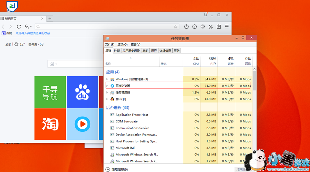Click the import bookmarks link
The width and height of the screenshot is (310, 172).
tap(33, 33)
